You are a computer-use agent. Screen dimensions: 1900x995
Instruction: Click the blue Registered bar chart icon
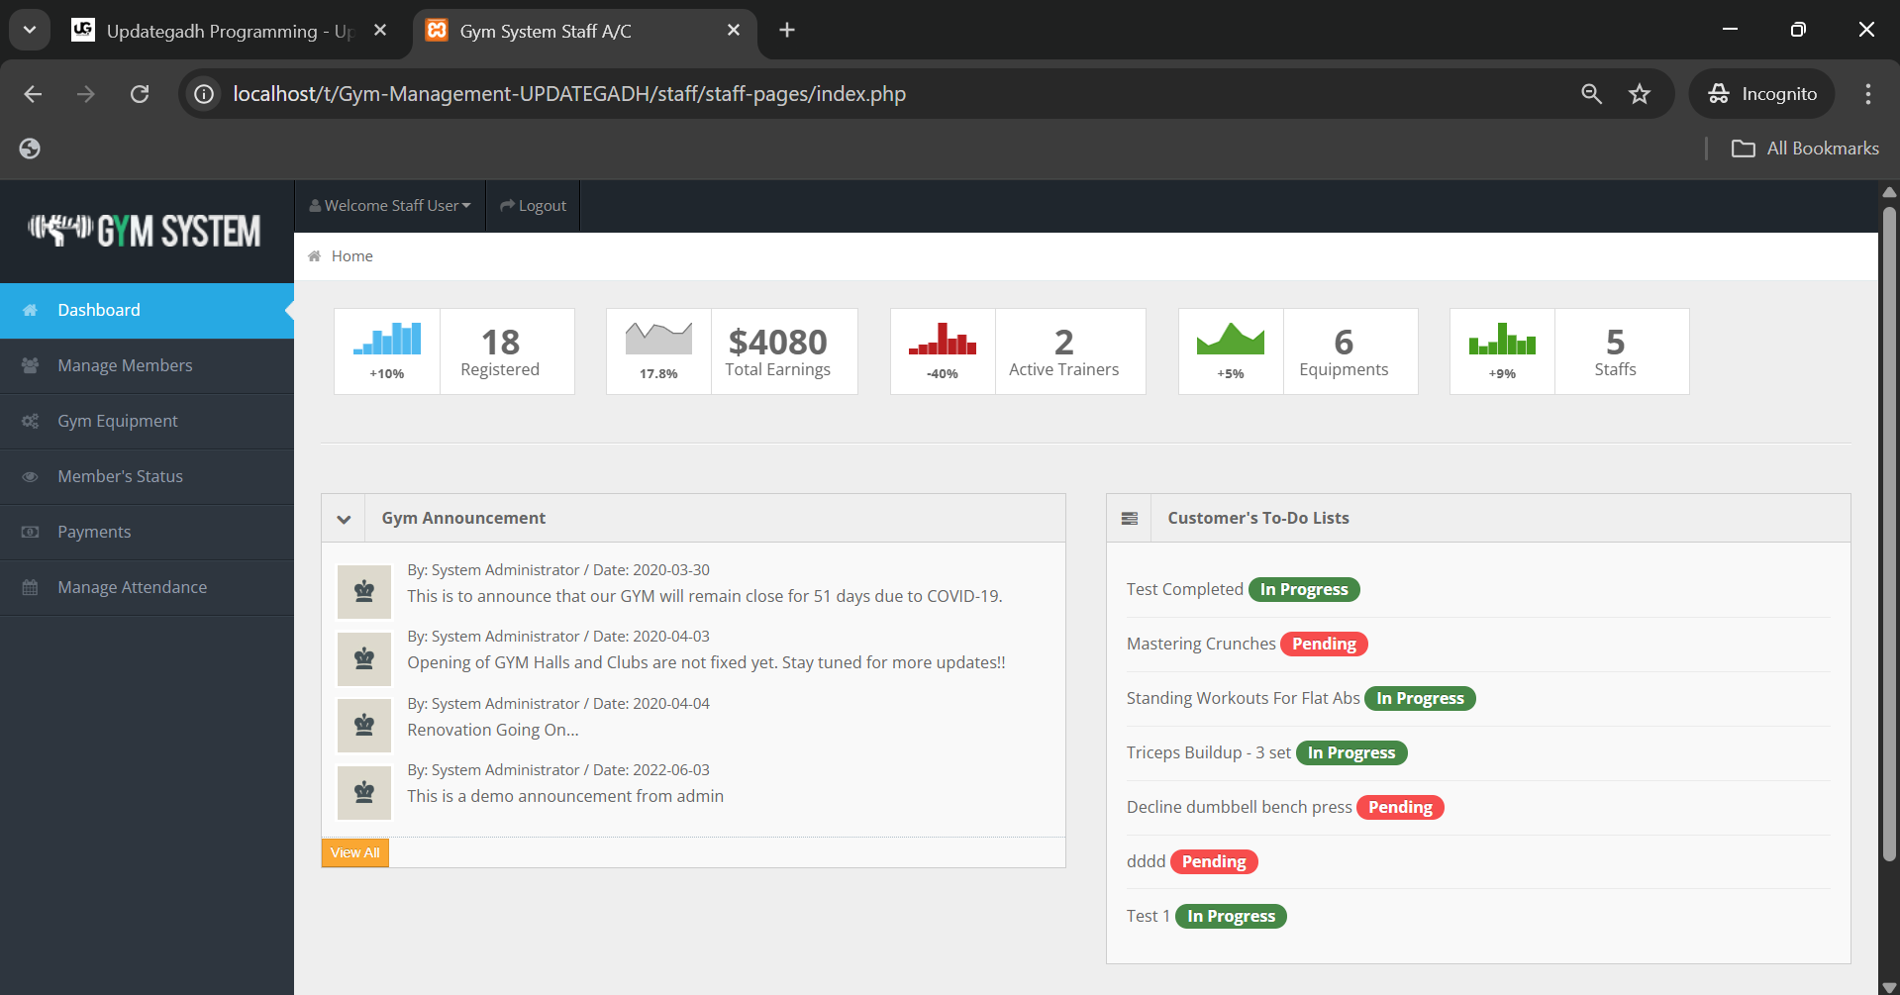[x=387, y=339]
